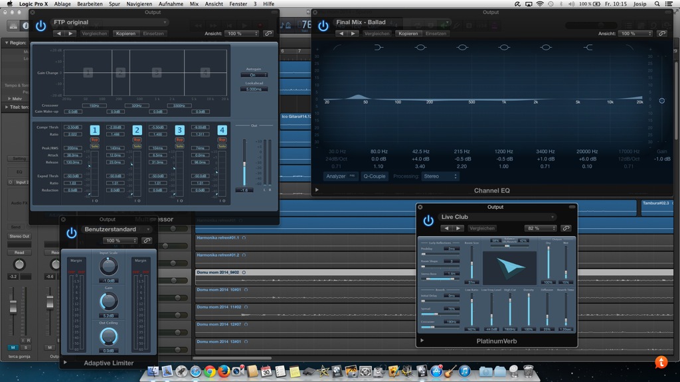
Task: Open the Live Club preset dropdown
Action: pyautogui.click(x=497, y=217)
